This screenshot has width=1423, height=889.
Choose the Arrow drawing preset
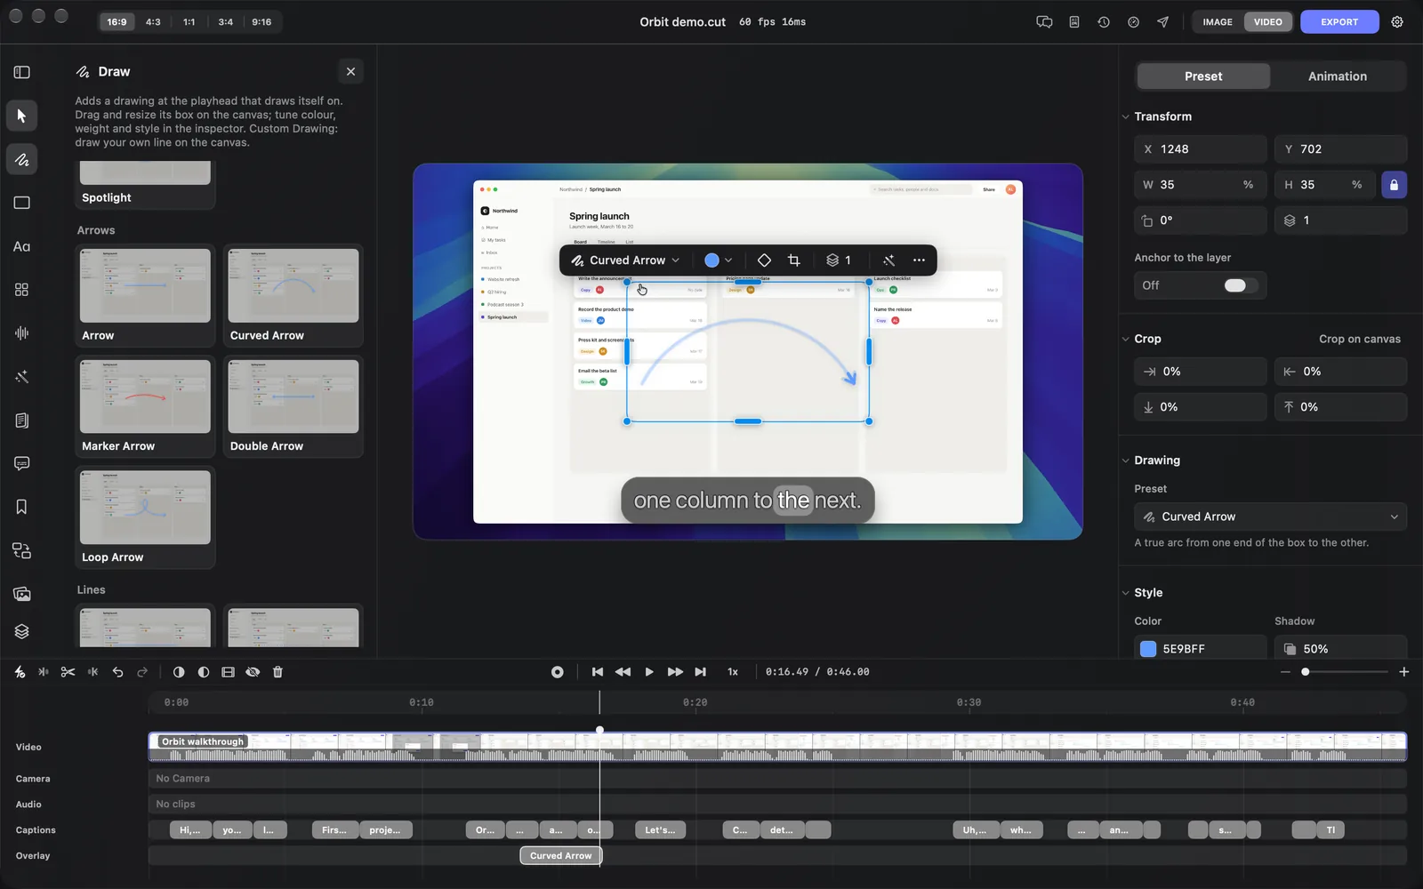pyautogui.click(x=145, y=296)
